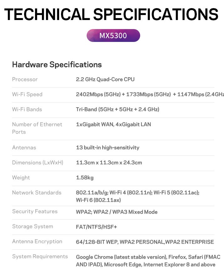Click the Wi-Fi Bands label
The height and width of the screenshot is (269, 224).
click(27, 109)
